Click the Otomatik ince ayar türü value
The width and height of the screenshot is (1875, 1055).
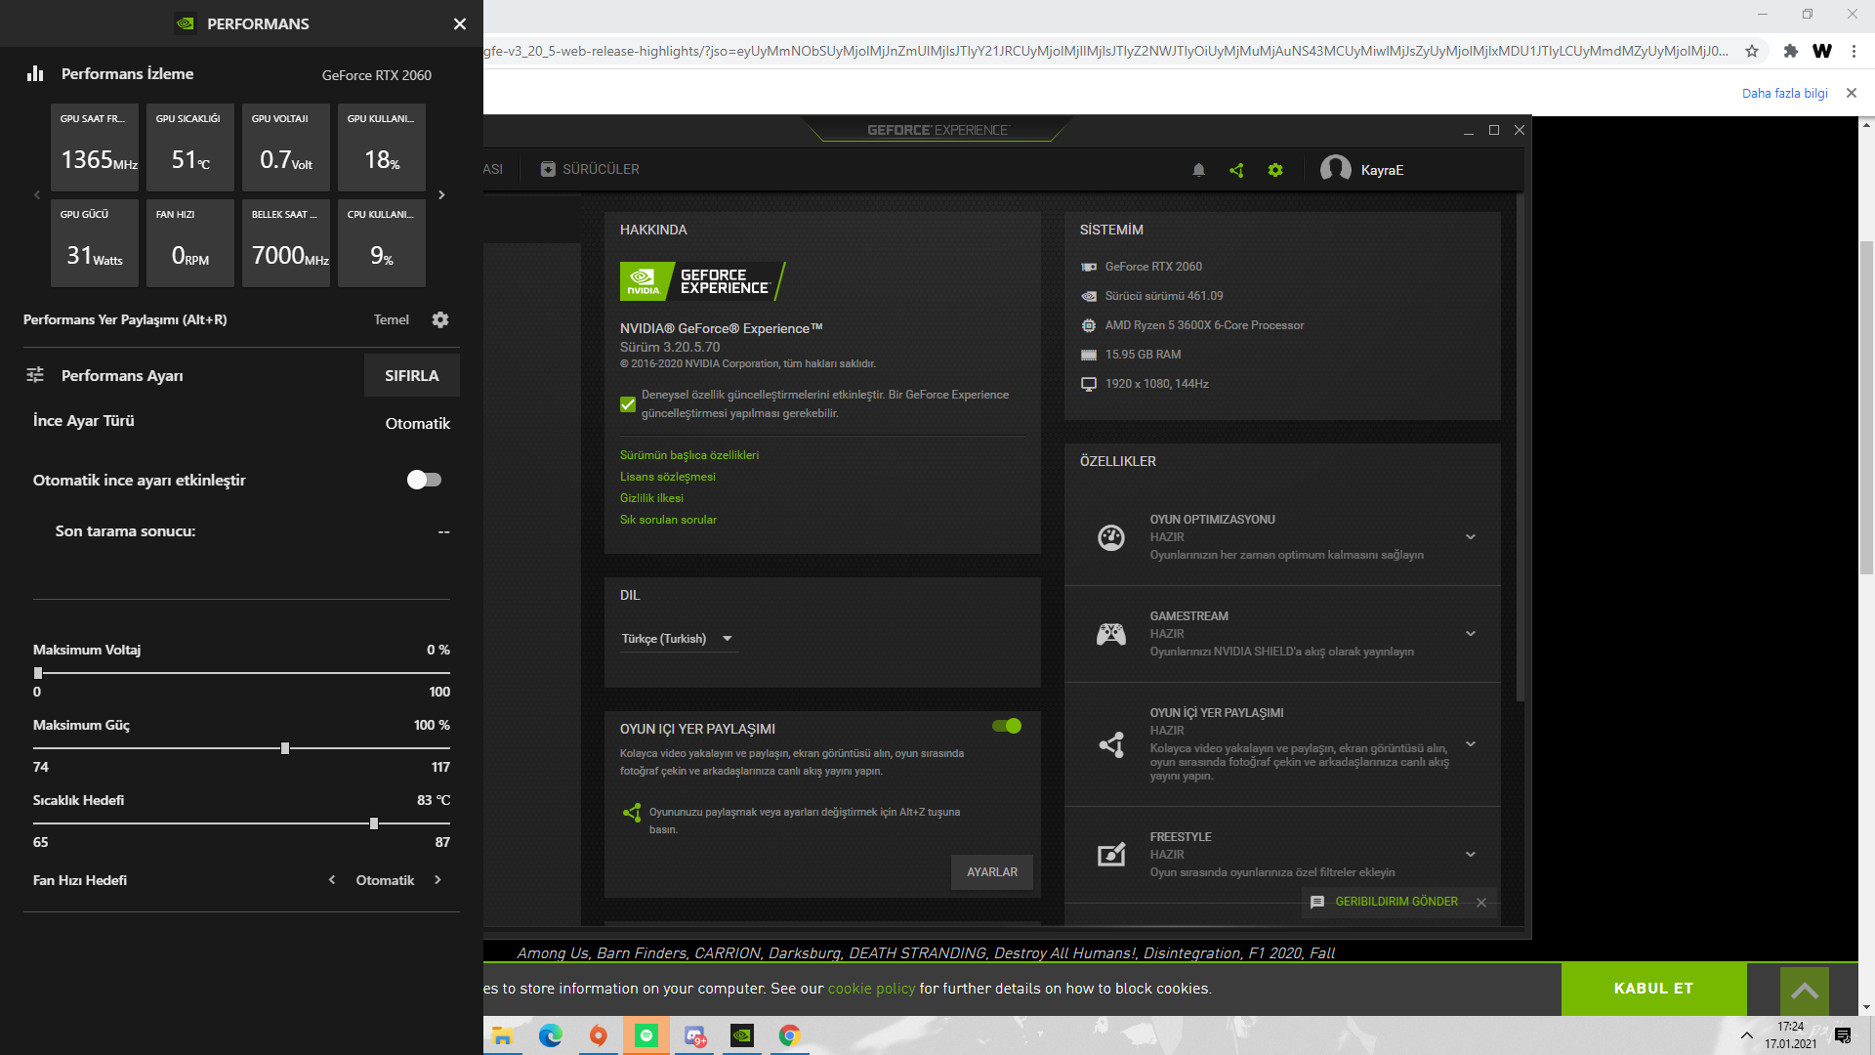click(x=418, y=423)
